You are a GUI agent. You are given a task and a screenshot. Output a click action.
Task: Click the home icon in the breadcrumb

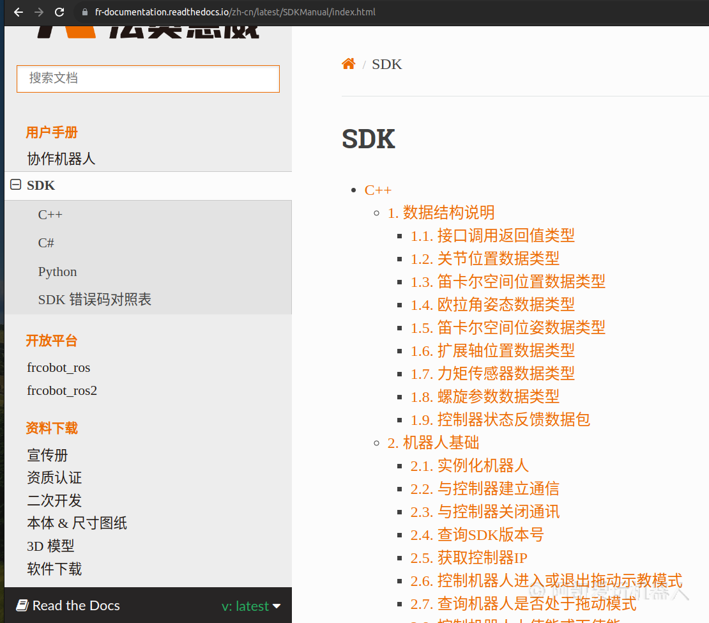(348, 63)
